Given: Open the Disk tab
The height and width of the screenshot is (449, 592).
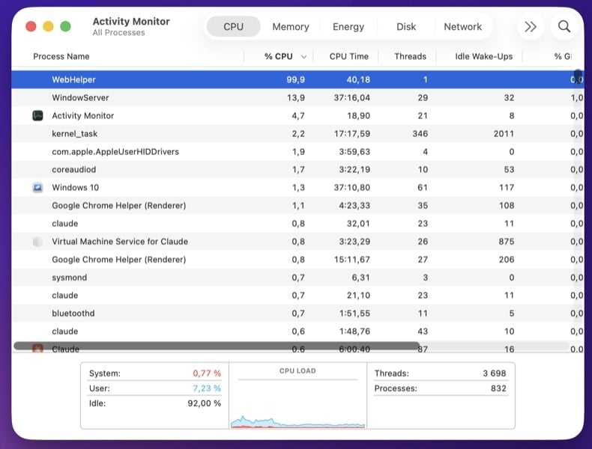Looking at the screenshot, I should click(x=406, y=26).
